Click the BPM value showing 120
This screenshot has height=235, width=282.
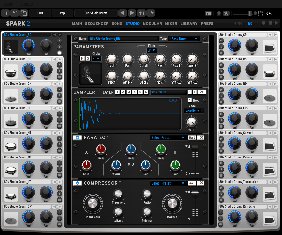pyautogui.click(x=250, y=23)
